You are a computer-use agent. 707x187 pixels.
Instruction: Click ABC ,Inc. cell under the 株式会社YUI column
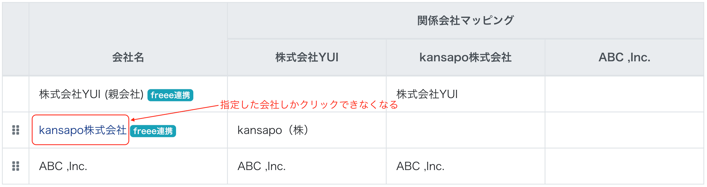[x=262, y=166]
